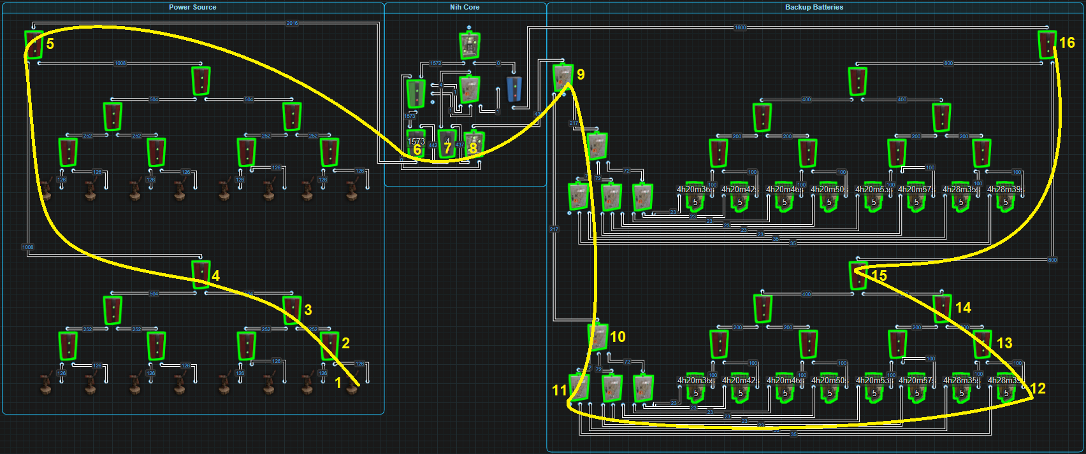Select the blue device in Nih Core
The height and width of the screenshot is (454, 1086).
click(x=514, y=90)
